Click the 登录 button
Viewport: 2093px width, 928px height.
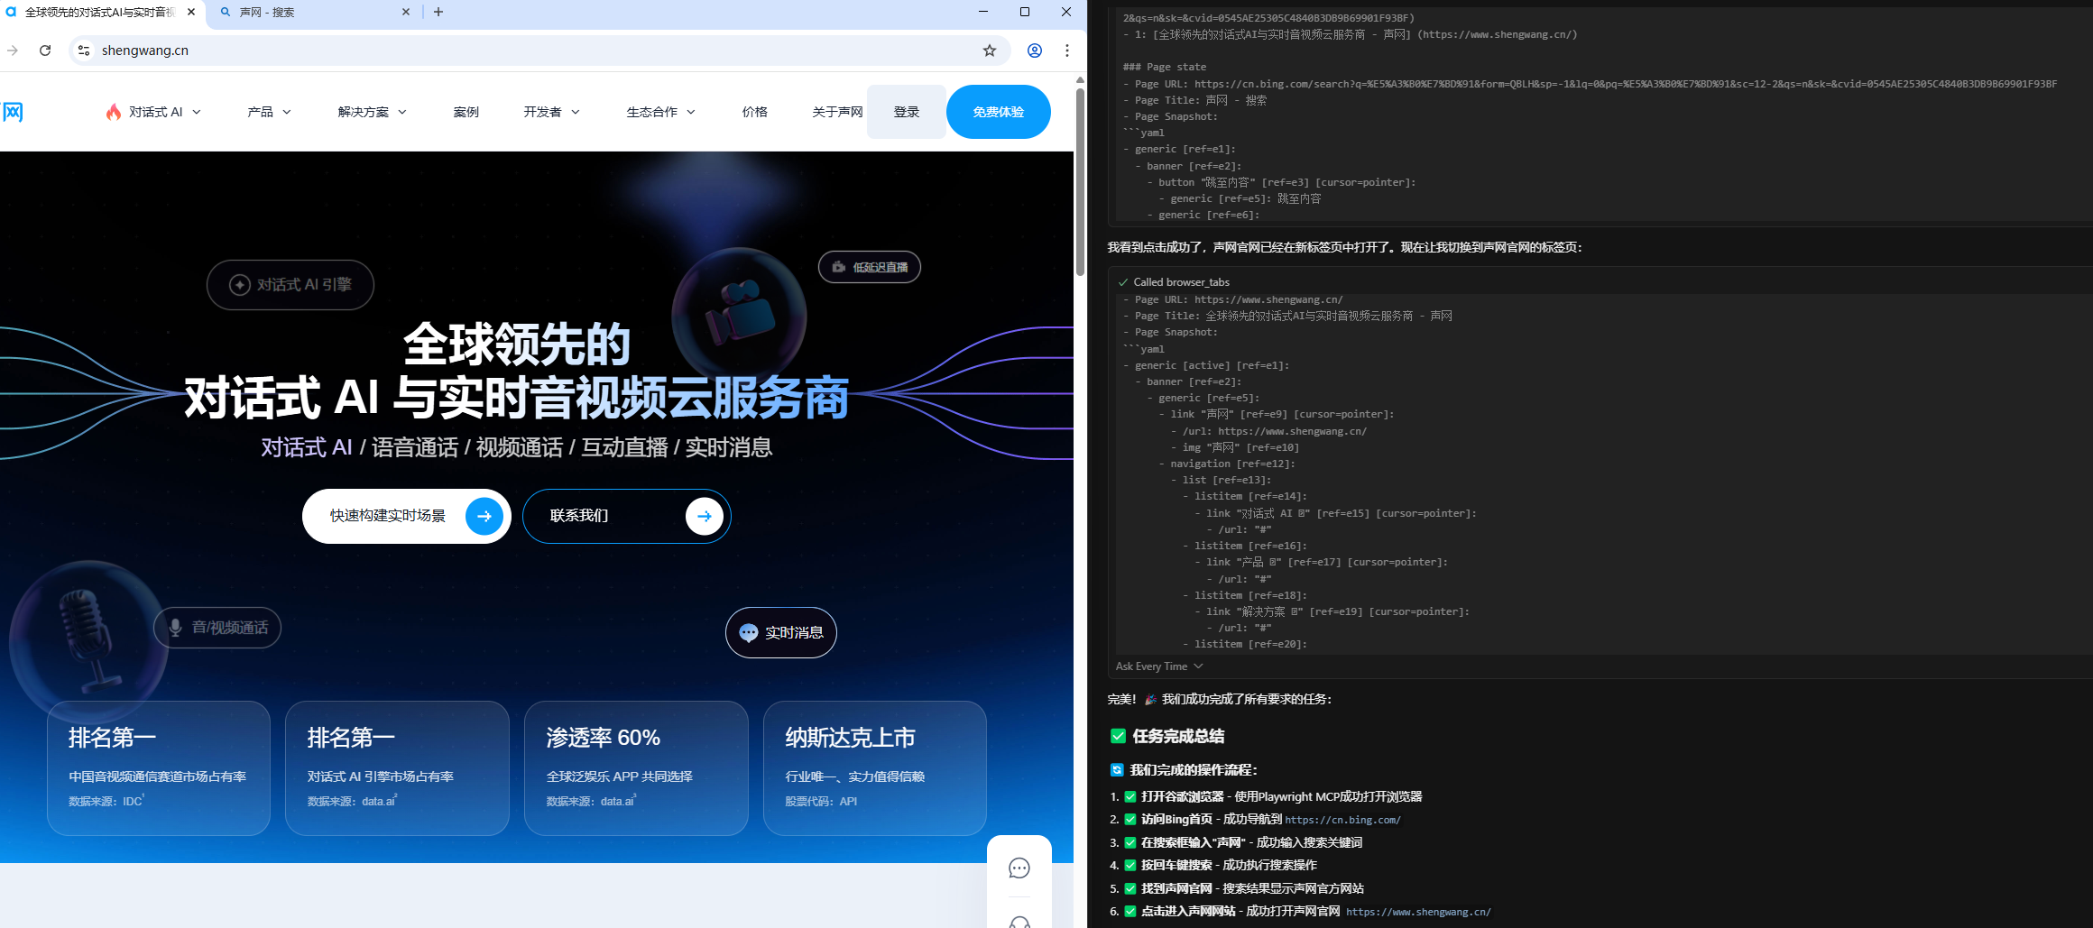coord(907,112)
